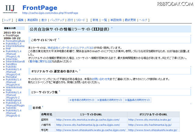
Task: Click anchor mark beside ミラーサイトリンク集 heading
Action: (x=60, y=91)
